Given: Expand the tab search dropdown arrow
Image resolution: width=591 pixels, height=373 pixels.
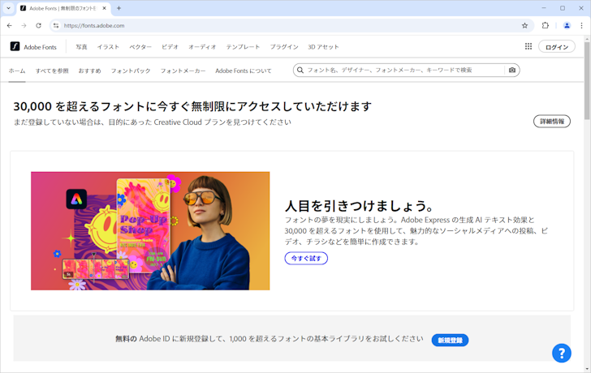Looking at the screenshot, I should pos(8,8).
